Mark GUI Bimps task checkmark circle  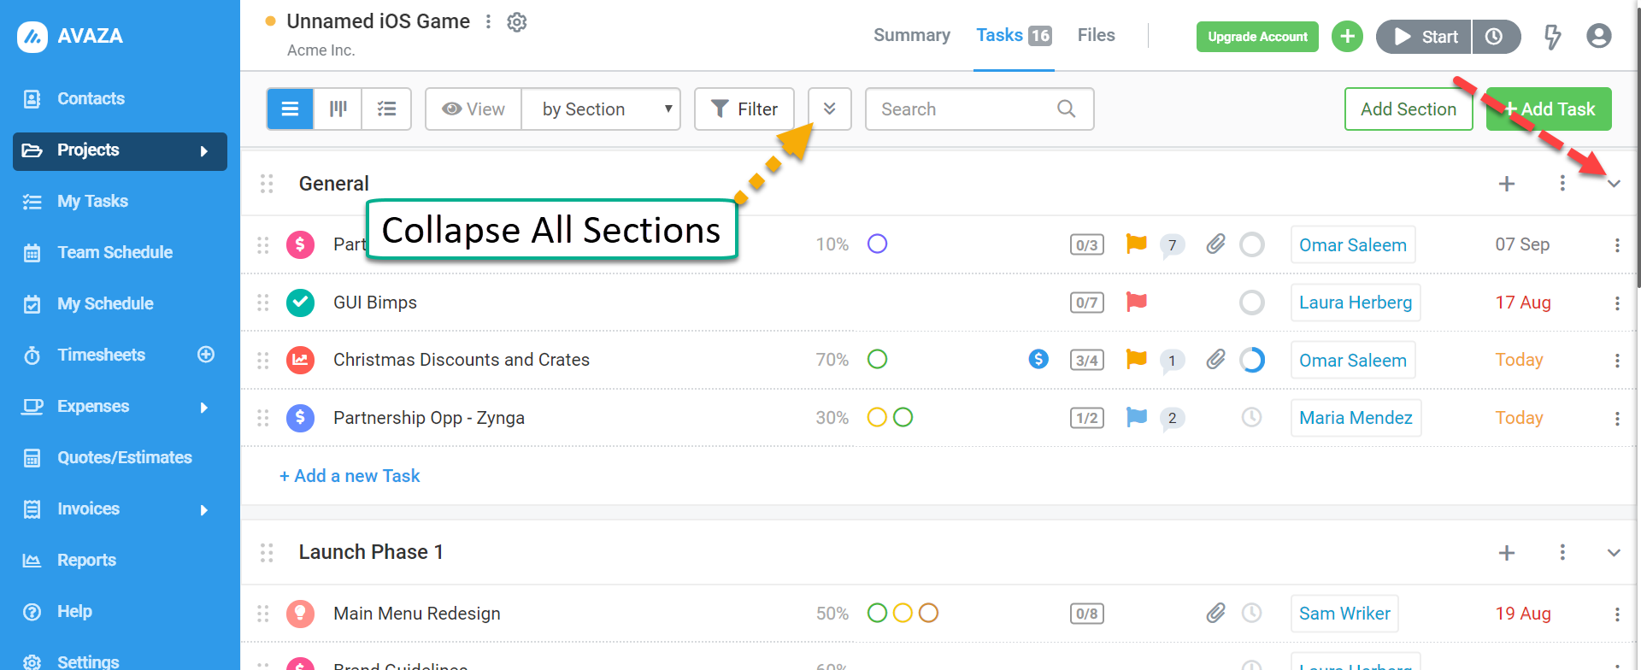(x=300, y=303)
